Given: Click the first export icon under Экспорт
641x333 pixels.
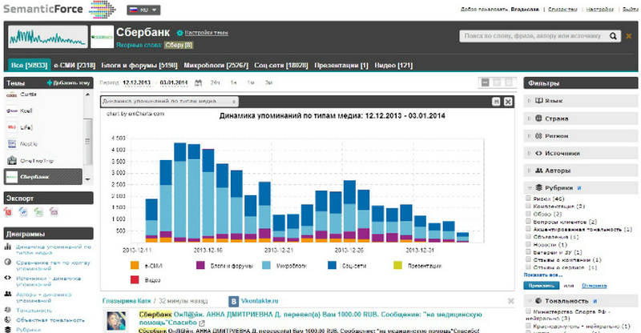Looking at the screenshot, I should (10, 211).
